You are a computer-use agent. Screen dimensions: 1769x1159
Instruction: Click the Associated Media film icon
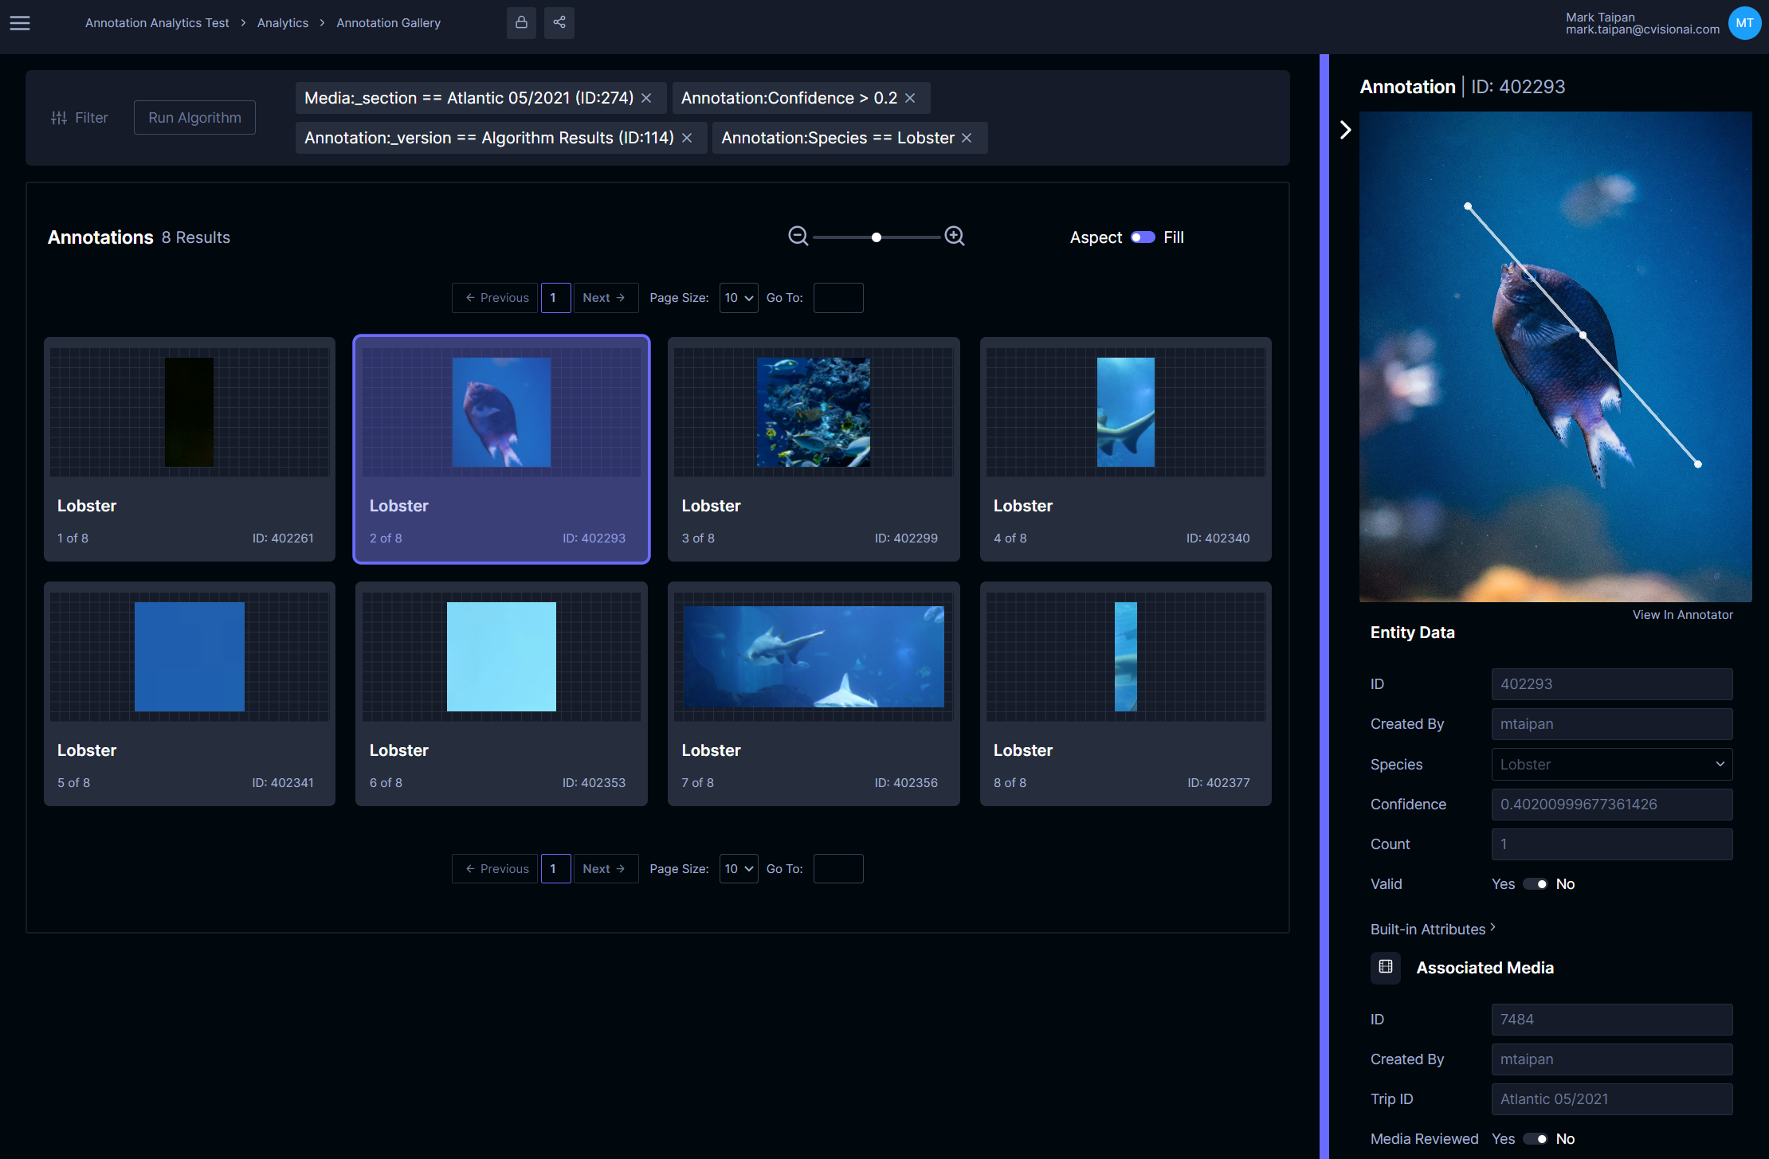coord(1386,967)
